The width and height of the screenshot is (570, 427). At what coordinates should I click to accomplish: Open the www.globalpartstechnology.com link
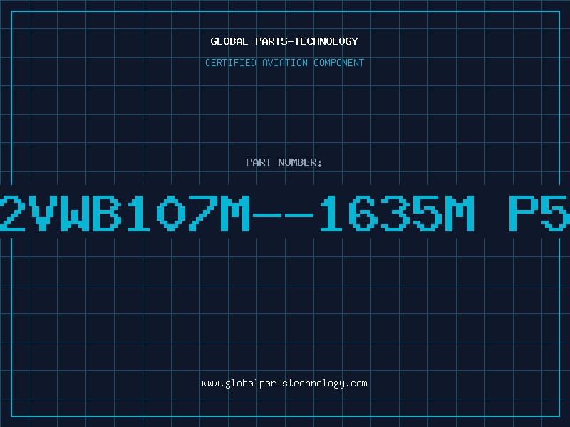click(284, 384)
